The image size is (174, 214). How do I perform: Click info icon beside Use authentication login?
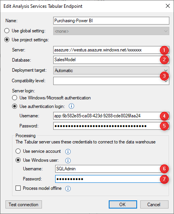(x=71, y=106)
